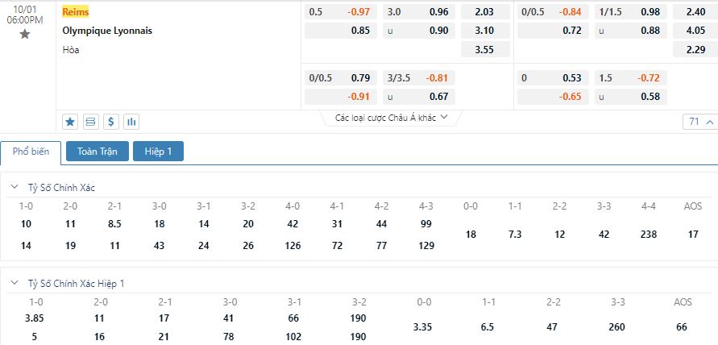Collapse the 71 markets counter
The image size is (718, 345).
click(700, 122)
